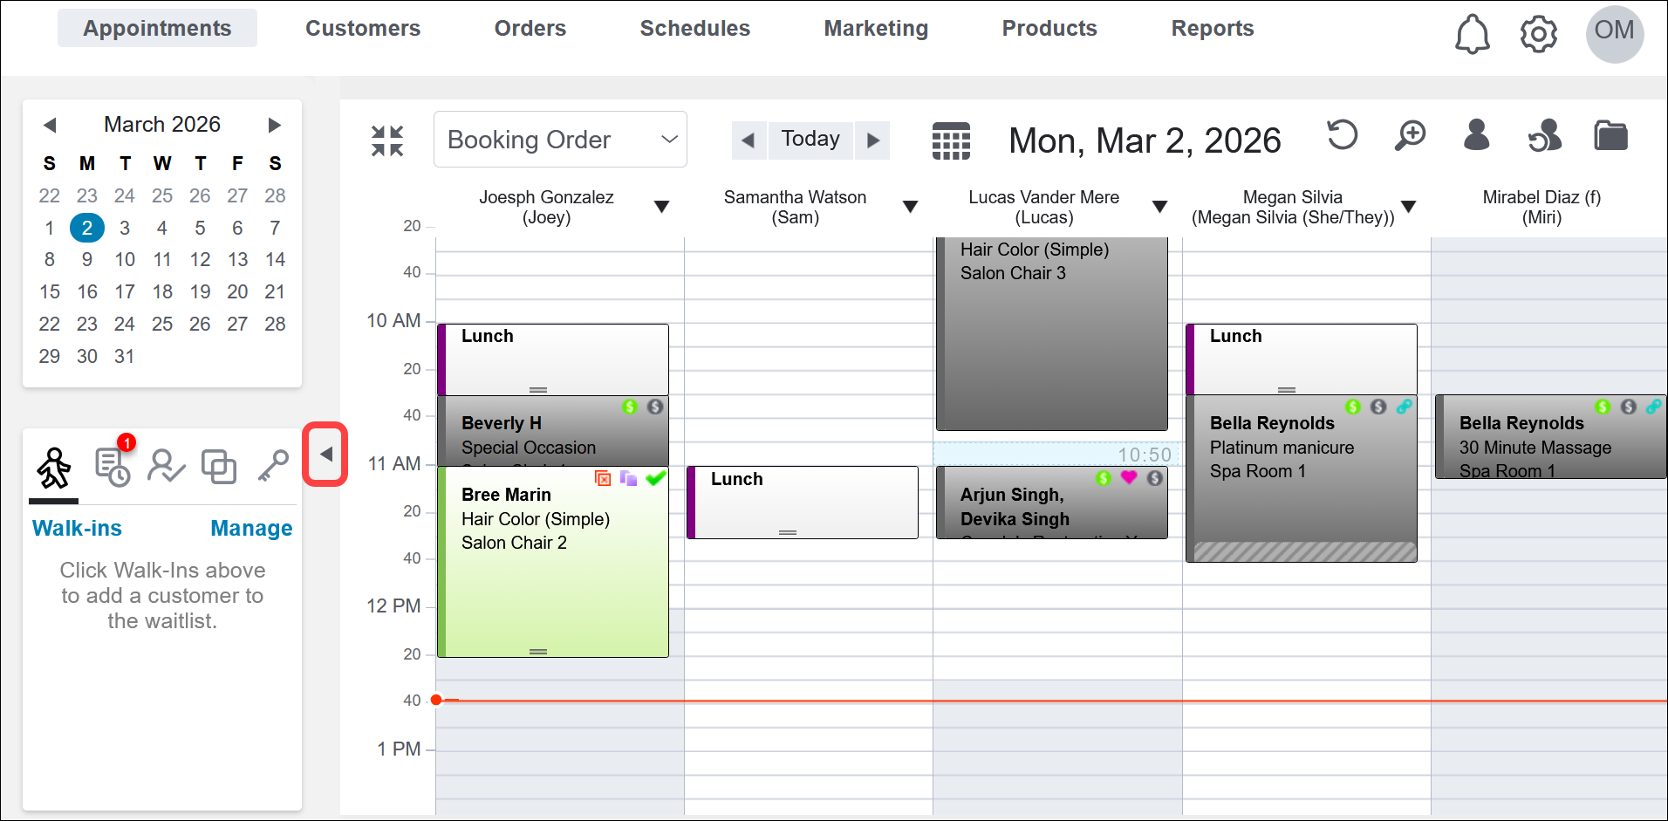Click the single employee view icon
This screenshot has width=1668, height=821.
click(1477, 135)
